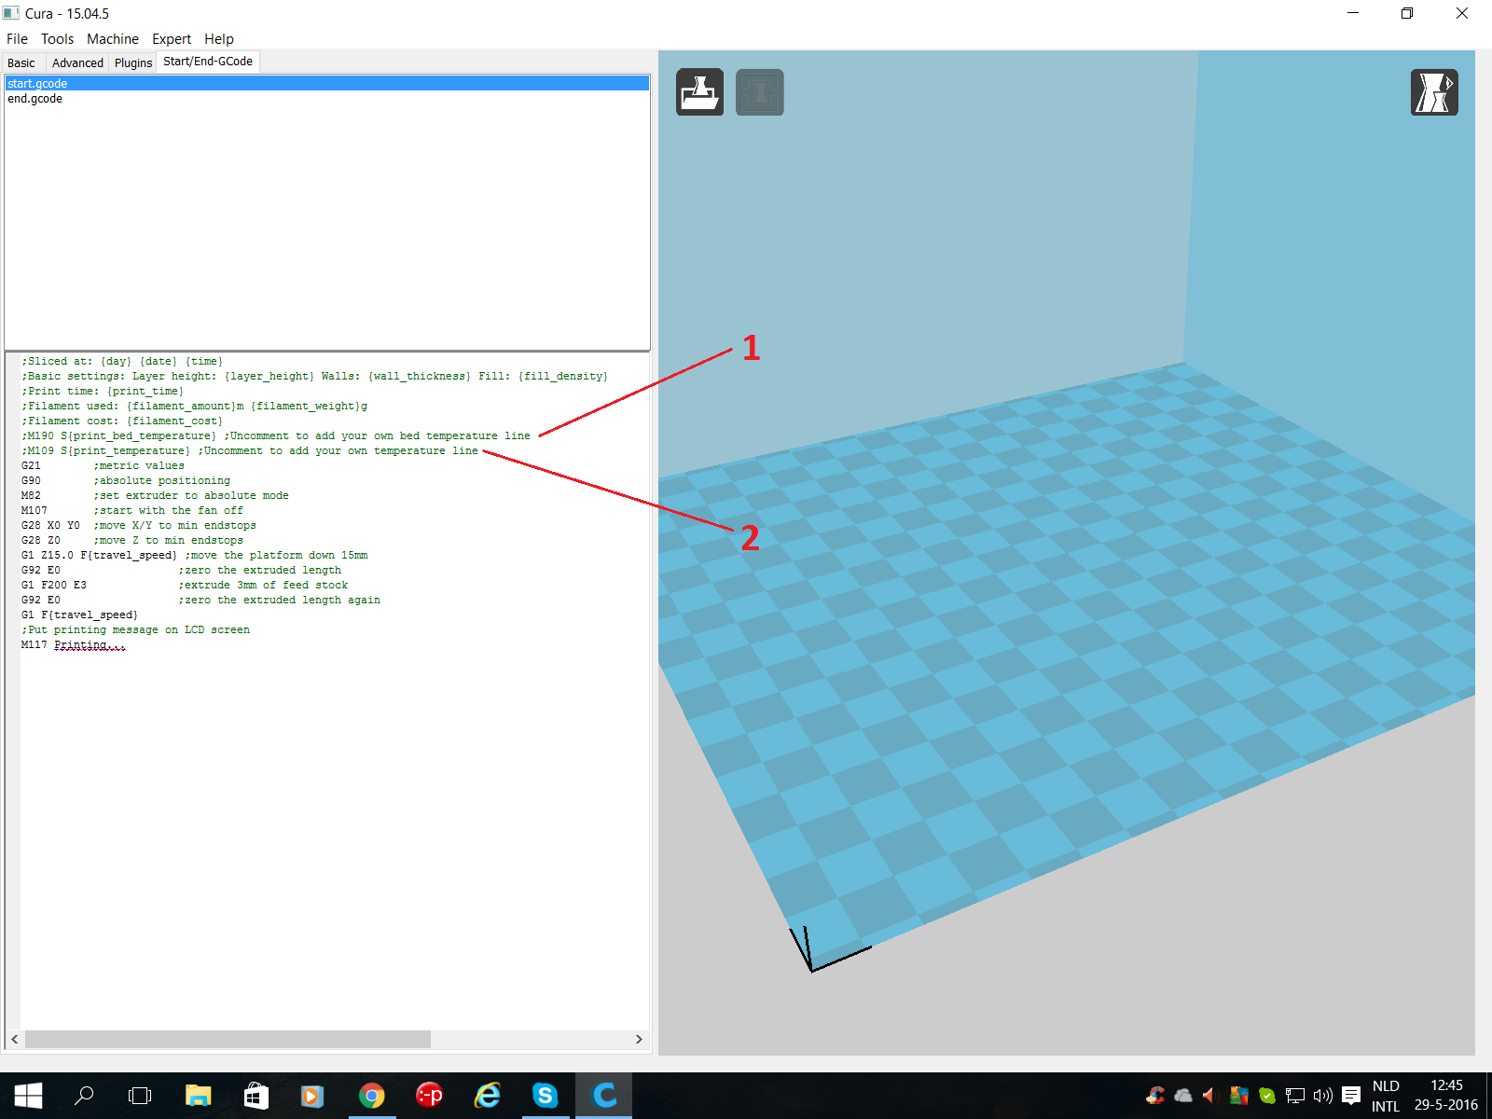
Task: Click the ";Filament used" line
Action: 195,406
